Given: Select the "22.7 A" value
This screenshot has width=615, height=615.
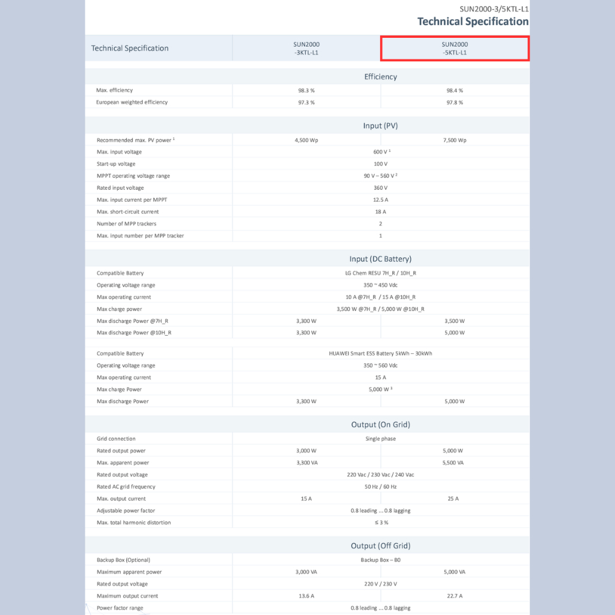Looking at the screenshot, I should [x=455, y=596].
